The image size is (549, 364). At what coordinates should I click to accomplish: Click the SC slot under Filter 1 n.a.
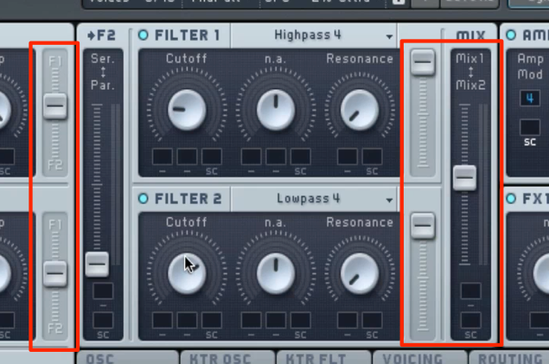click(x=300, y=156)
